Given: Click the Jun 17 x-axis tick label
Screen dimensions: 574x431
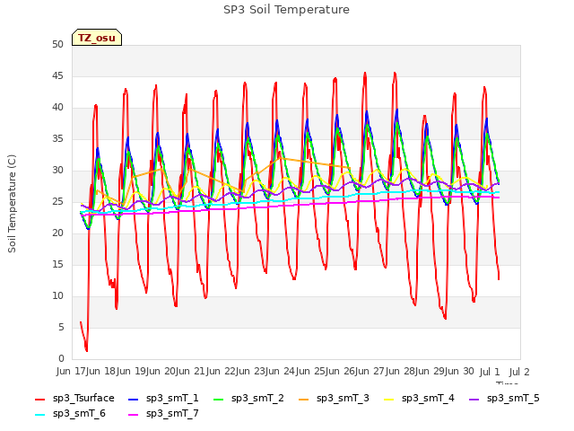Looking at the screenshot, I should click(x=72, y=371).
